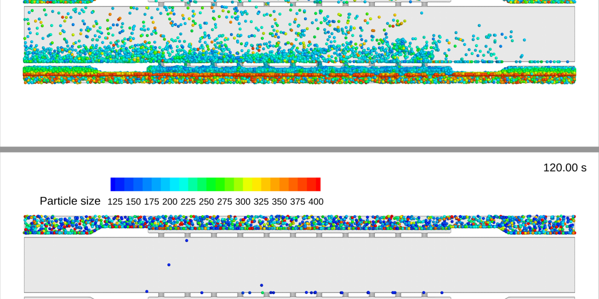This screenshot has width=599, height=299.
Task: Click the legend value 275
Action: (x=225, y=202)
